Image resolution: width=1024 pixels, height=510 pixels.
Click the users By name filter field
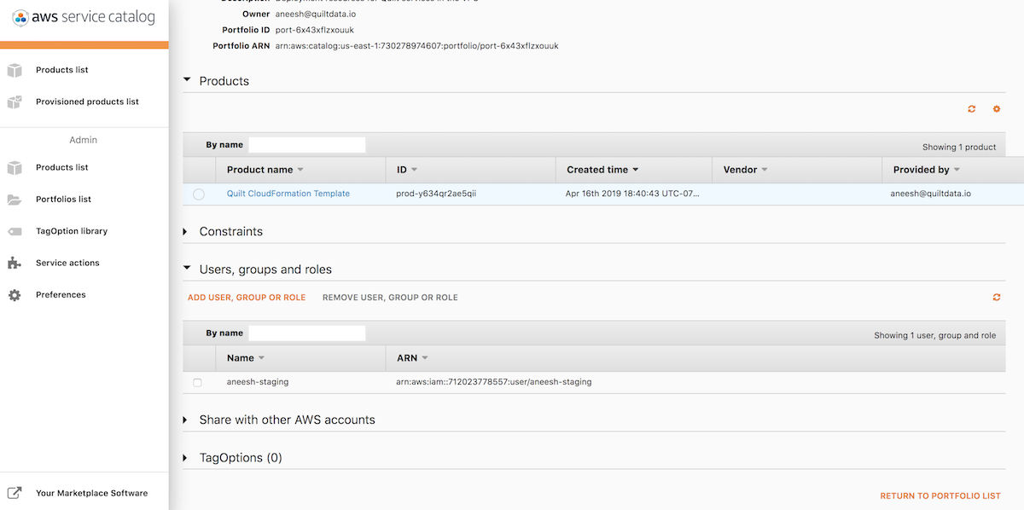pos(307,333)
